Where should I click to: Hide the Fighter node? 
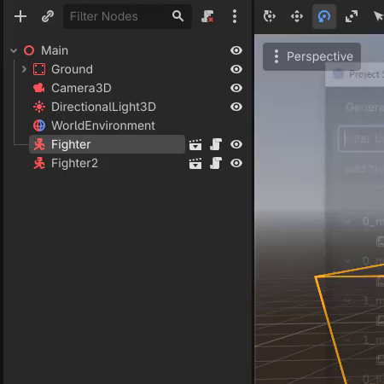[x=236, y=144]
